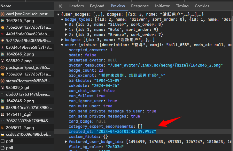This screenshot has width=233, height=151.
Task: Select the 985839_2.gif request row
Action: click(27, 88)
